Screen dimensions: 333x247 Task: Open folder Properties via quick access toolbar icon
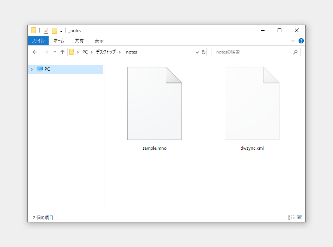[x=46, y=30]
